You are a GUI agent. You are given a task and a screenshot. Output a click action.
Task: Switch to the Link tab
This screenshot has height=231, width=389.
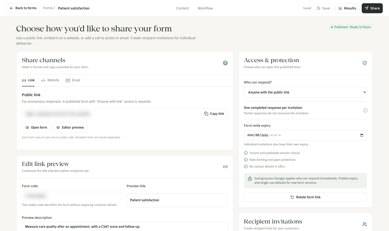tap(28, 80)
